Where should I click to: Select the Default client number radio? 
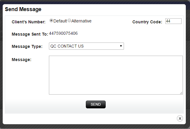coord(51,21)
